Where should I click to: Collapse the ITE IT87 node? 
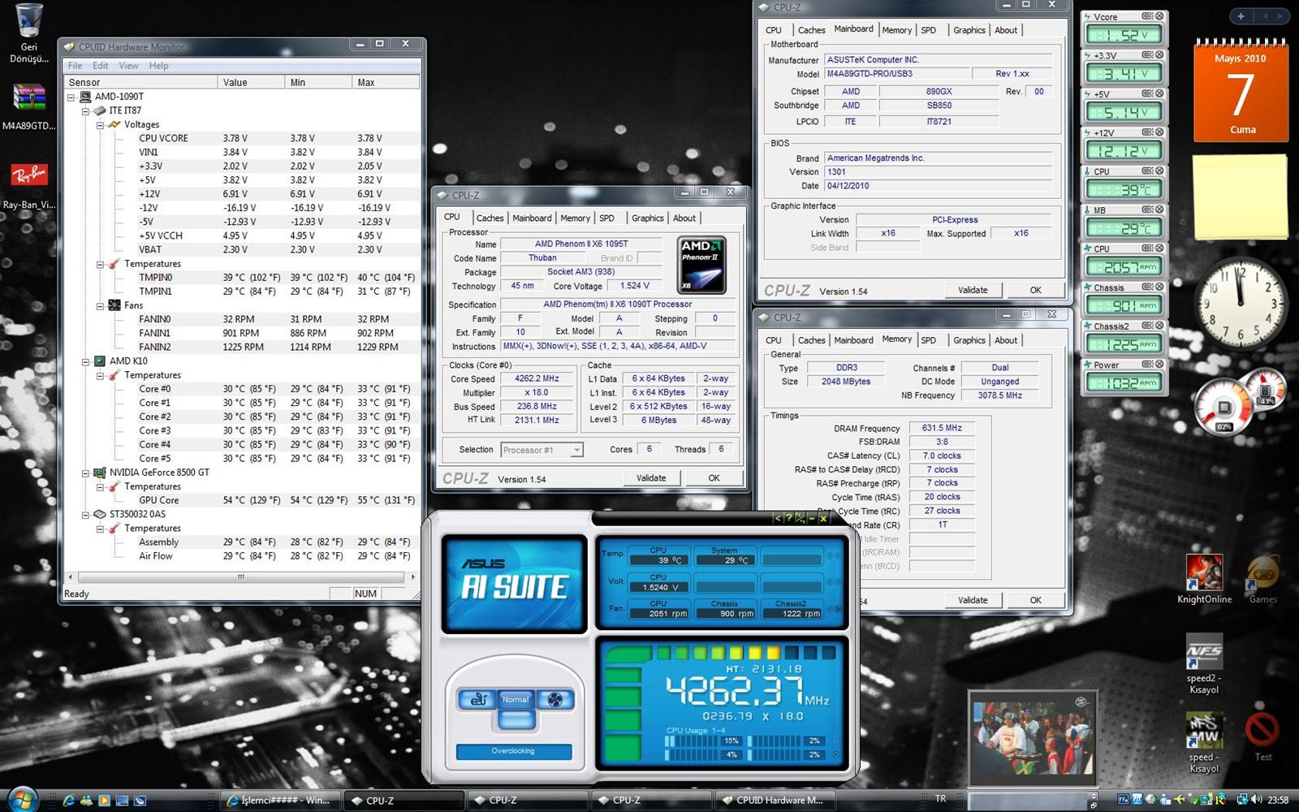(x=85, y=110)
